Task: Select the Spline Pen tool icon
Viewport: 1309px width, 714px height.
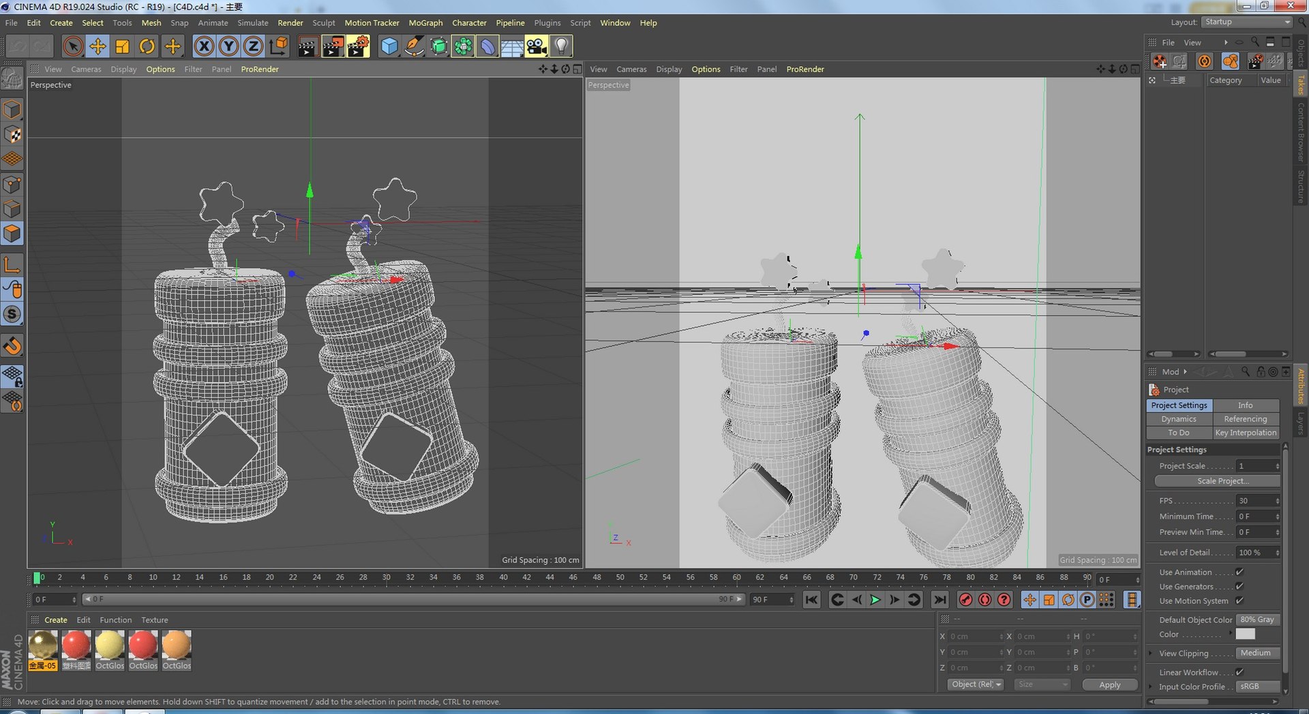Action: [x=414, y=46]
